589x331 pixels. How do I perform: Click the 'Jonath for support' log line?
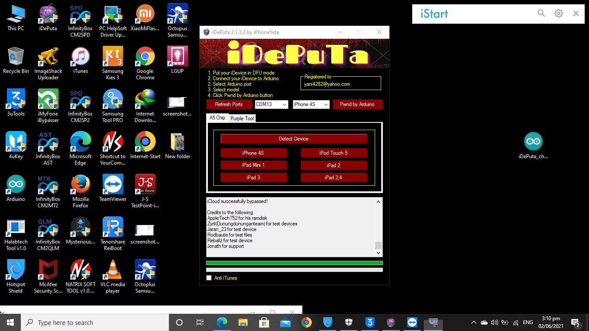click(x=226, y=246)
